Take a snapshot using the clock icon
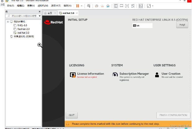The image size is (192, 129). tap(97, 6)
